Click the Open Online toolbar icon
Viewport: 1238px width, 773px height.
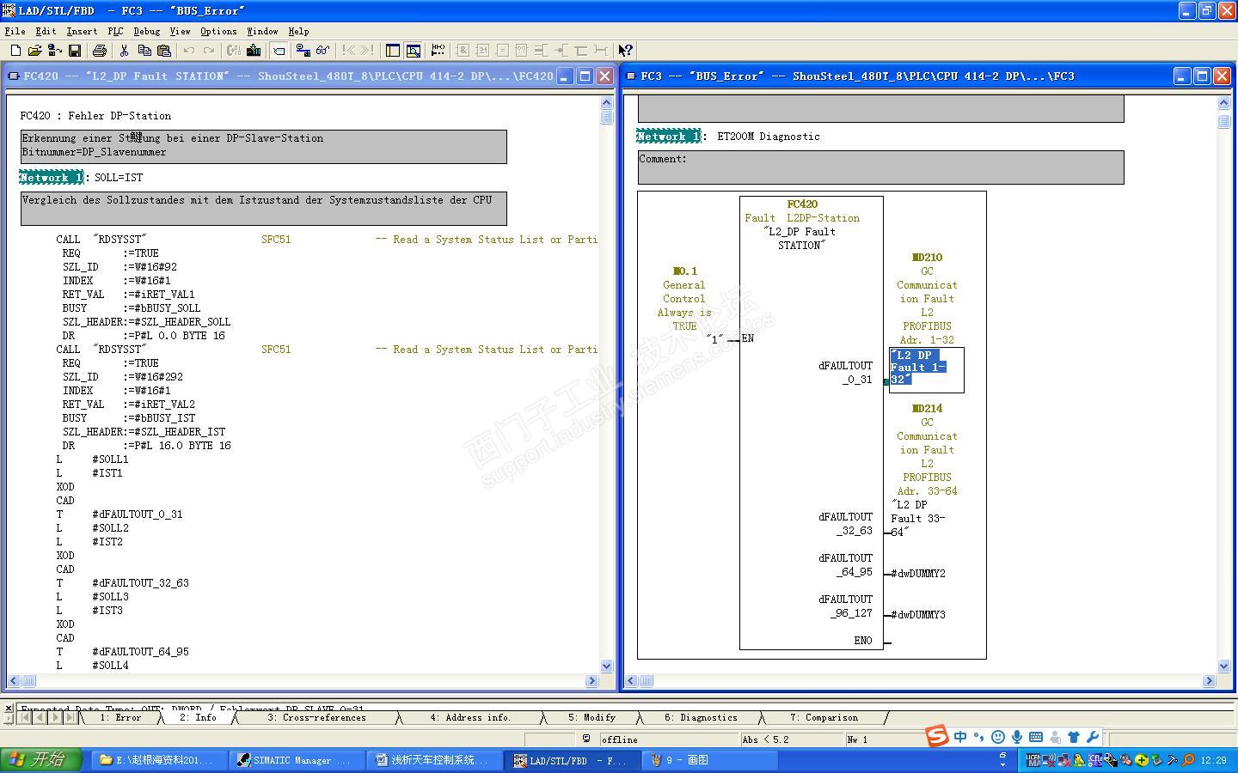point(54,51)
